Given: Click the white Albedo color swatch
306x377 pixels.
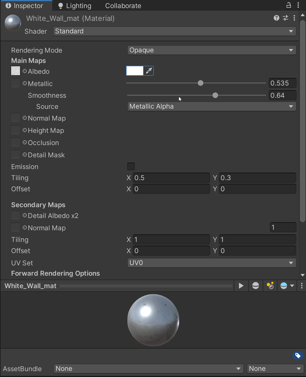Looking at the screenshot, I should (x=135, y=71).
